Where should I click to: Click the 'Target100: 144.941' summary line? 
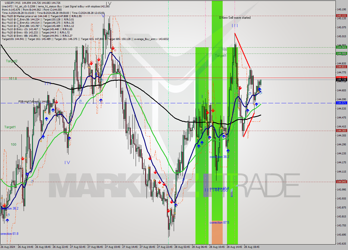[85, 39]
